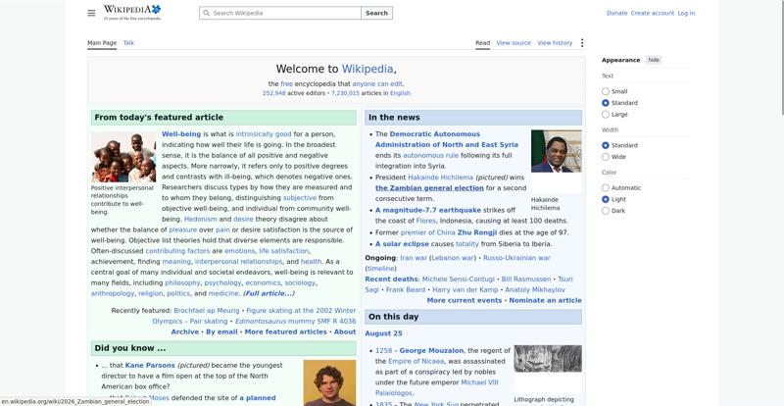Click More featured articles link
Screen dimensions: 784x406
285,331
